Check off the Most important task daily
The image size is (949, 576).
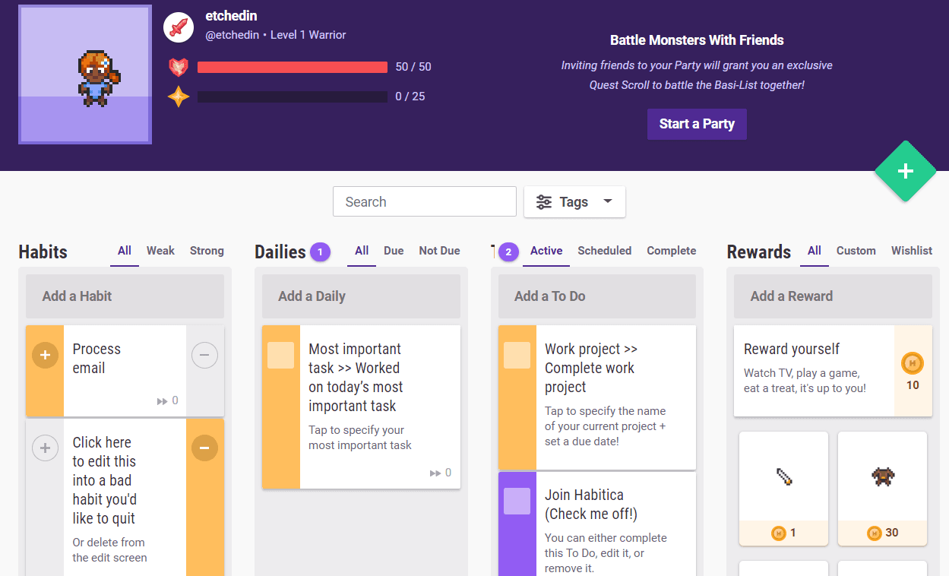(x=281, y=356)
